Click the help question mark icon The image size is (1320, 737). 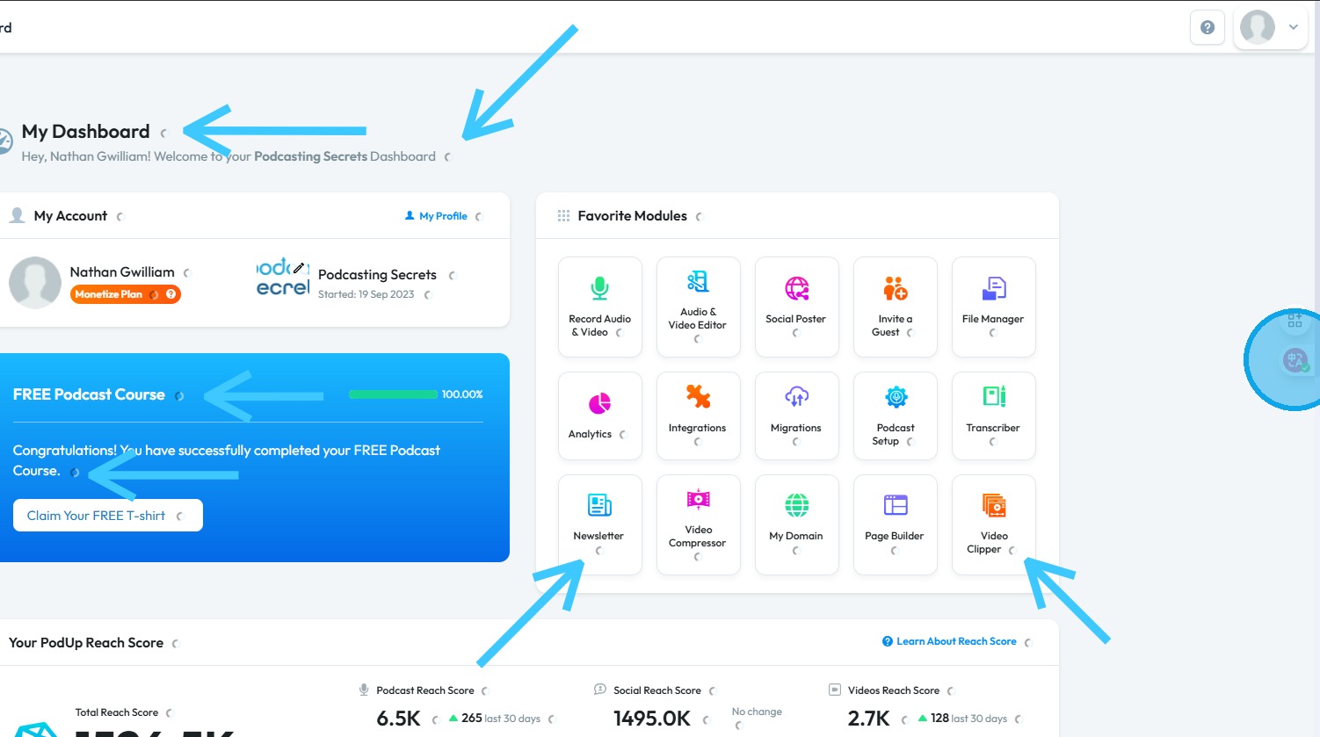pos(1208,27)
